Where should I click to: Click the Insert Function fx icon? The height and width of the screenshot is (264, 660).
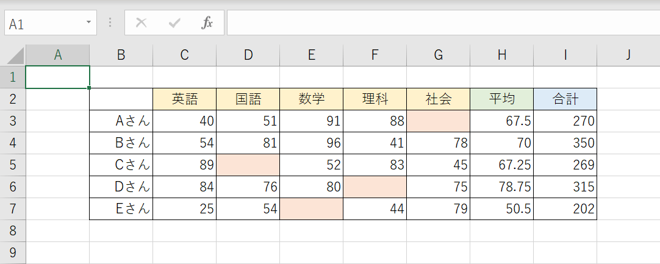[207, 23]
